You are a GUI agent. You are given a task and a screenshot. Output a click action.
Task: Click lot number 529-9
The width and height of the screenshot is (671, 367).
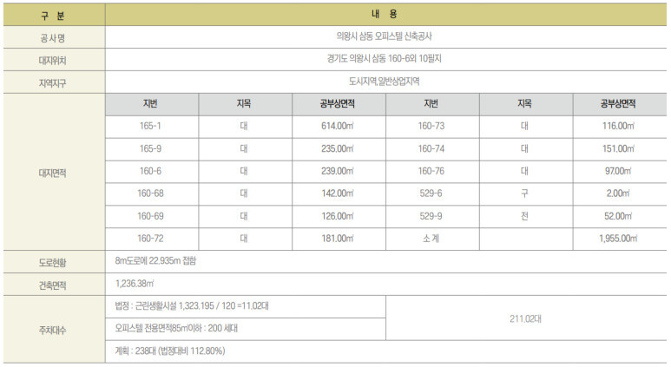(431, 216)
